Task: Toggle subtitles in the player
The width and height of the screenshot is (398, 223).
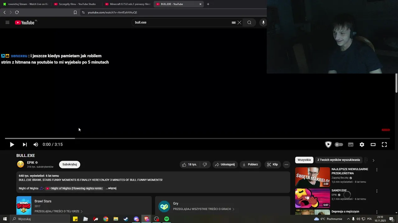Action: click(x=351, y=144)
